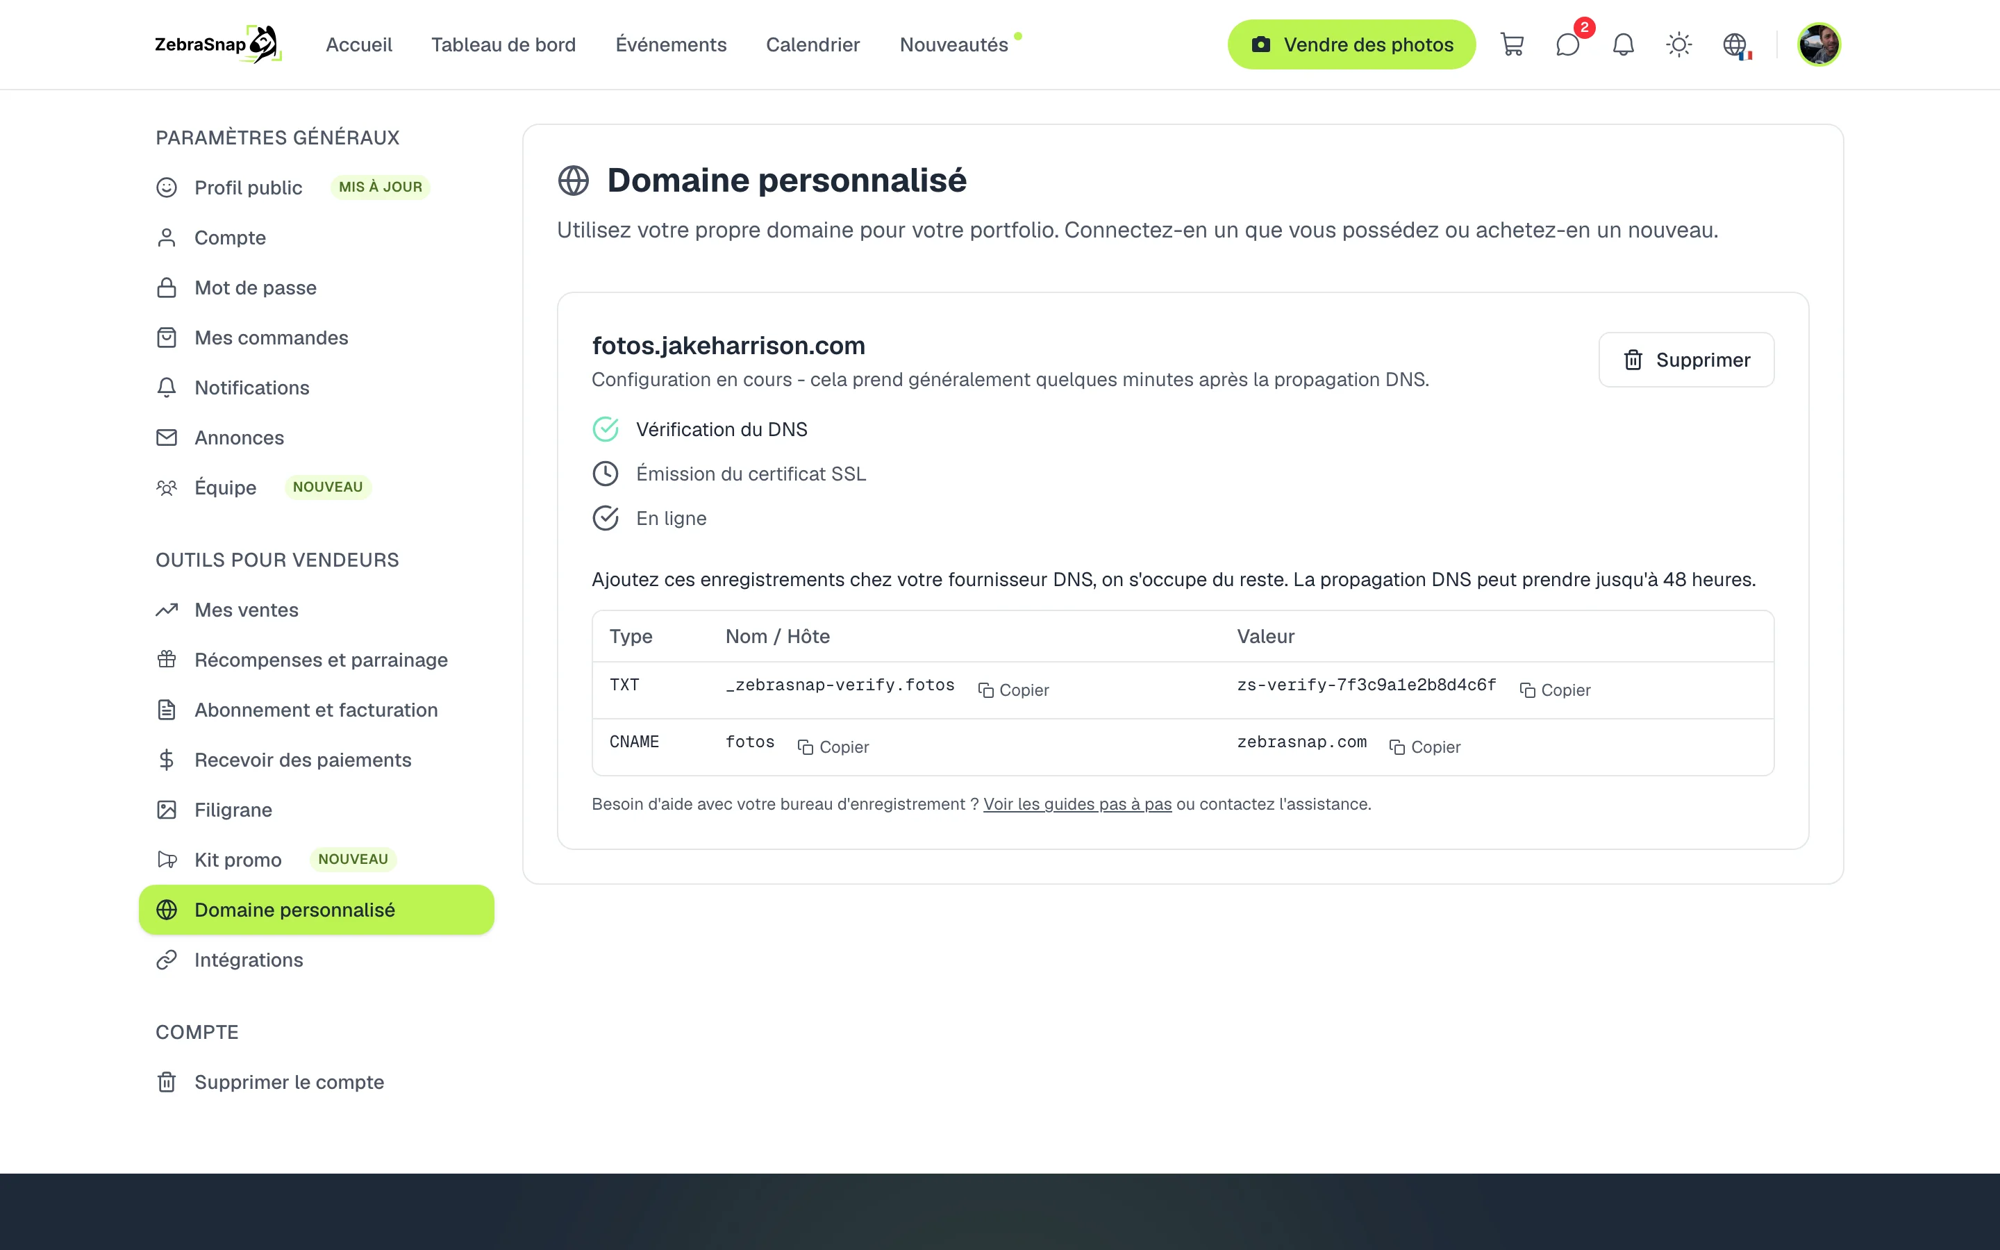Click the TXT type cell

[625, 685]
